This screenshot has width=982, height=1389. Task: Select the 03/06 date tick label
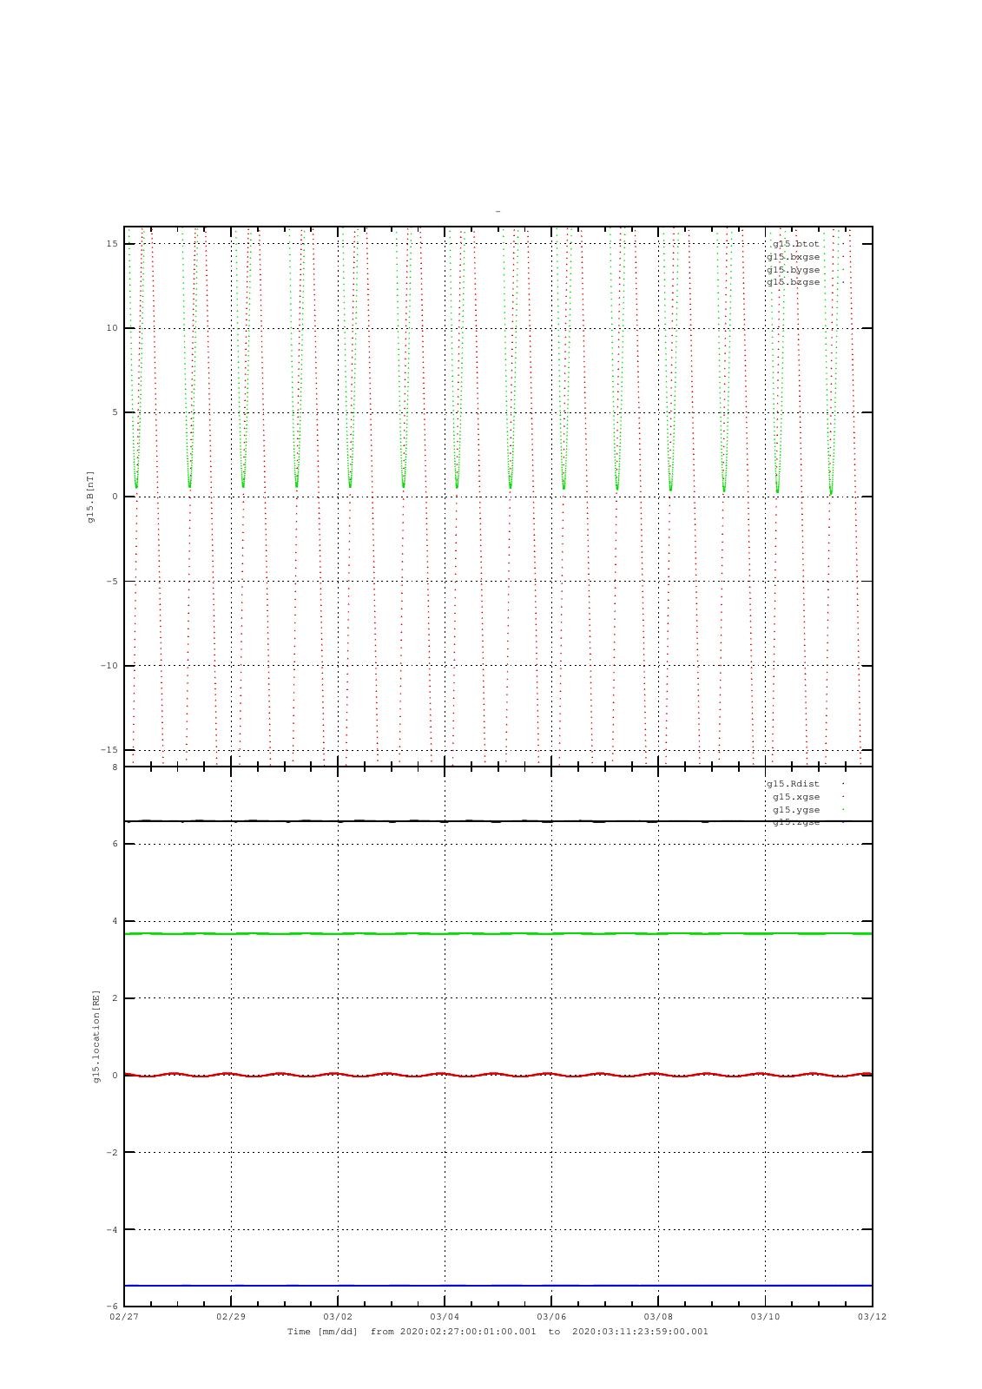[551, 1316]
